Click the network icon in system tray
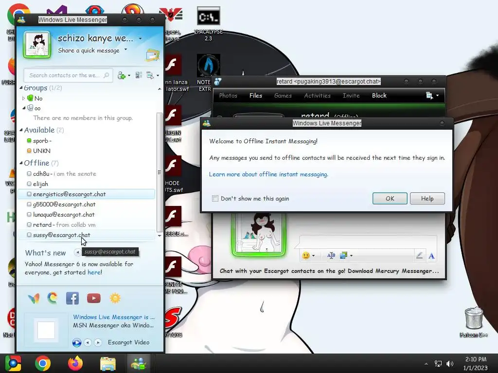Viewport: 498px width, 373px height. [438, 363]
